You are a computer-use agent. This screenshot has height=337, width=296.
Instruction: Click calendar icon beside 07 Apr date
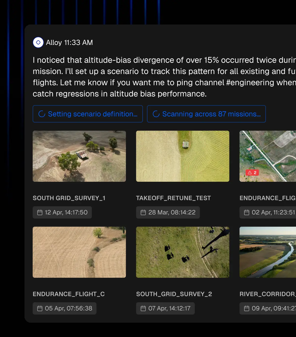point(143,308)
